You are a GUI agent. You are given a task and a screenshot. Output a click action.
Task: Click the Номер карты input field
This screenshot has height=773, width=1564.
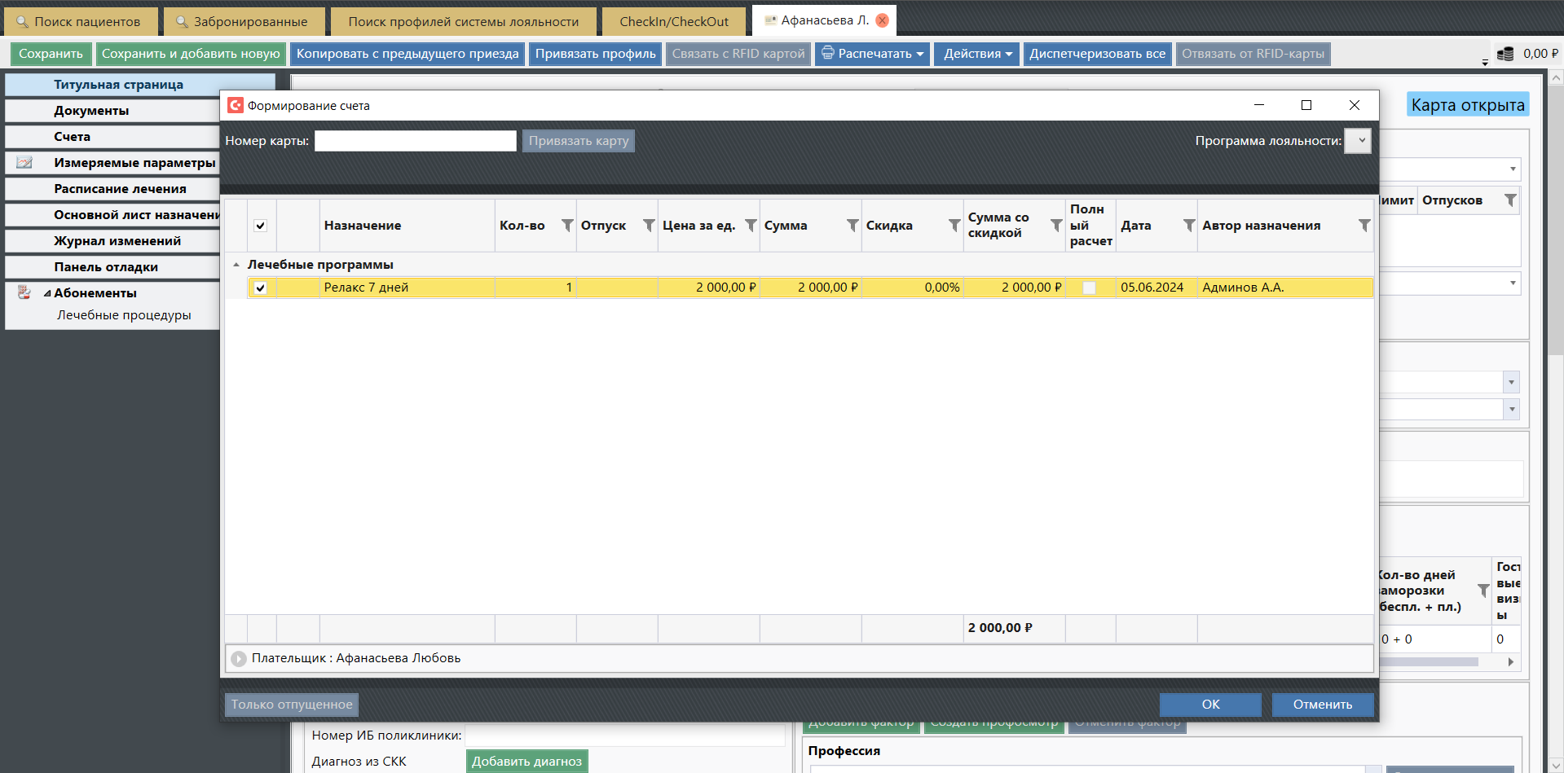pos(415,141)
